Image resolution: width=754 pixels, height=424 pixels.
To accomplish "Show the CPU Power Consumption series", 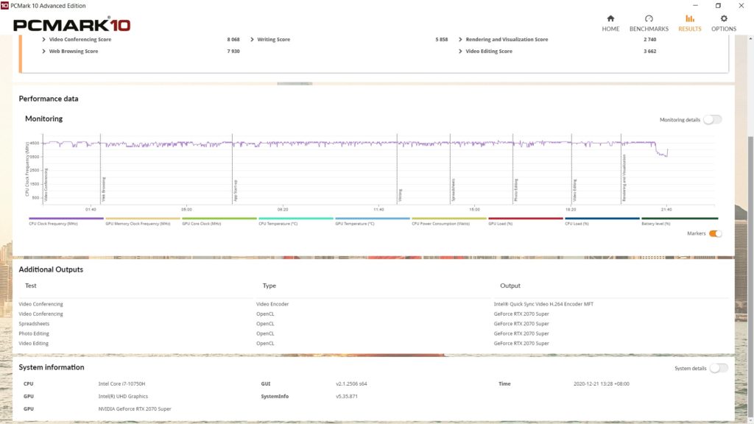I will 449,222.
